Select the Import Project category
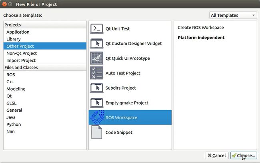The image size is (260, 163). click(x=45, y=60)
